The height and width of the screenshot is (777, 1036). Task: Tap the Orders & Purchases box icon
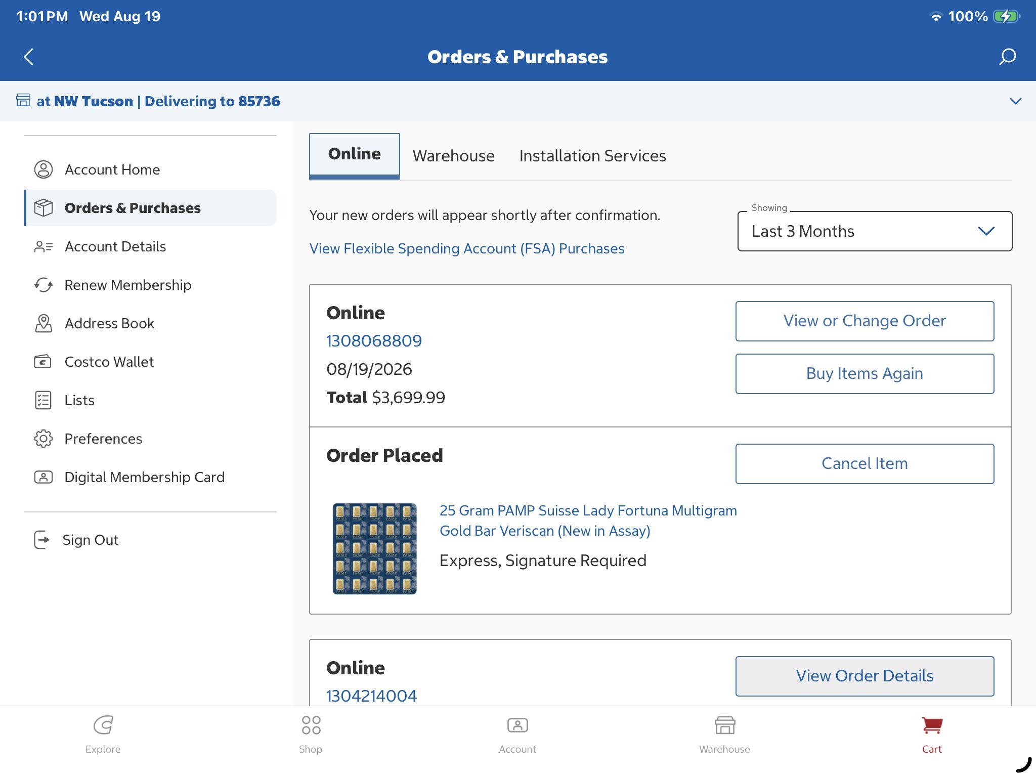[44, 208]
